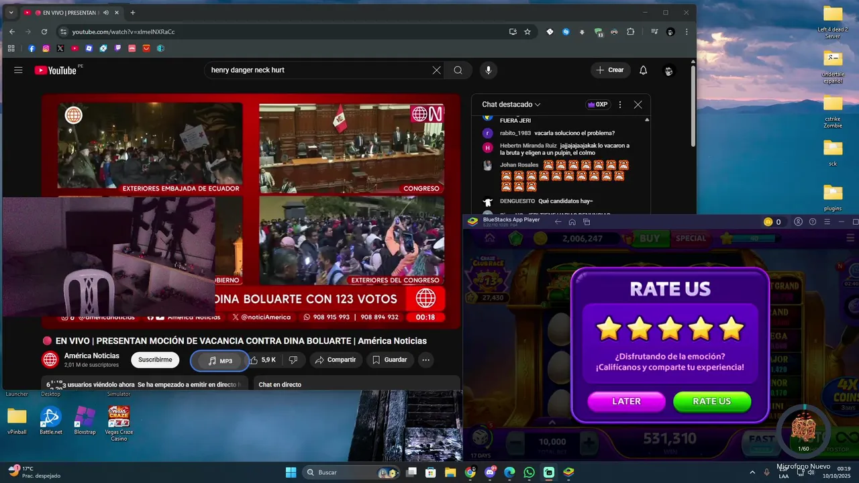Switch to the EN VIVO YouTube tab

(x=70, y=13)
